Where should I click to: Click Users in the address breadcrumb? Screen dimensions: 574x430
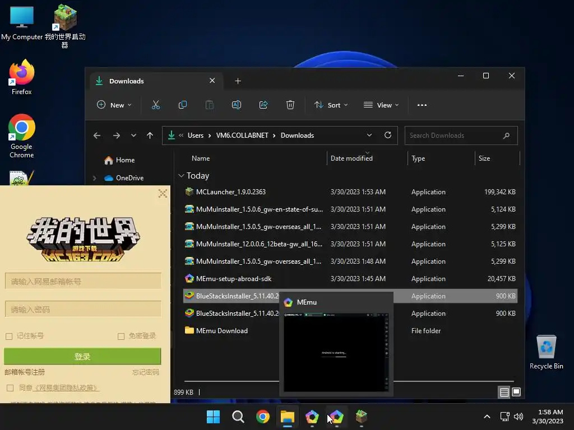(x=196, y=135)
